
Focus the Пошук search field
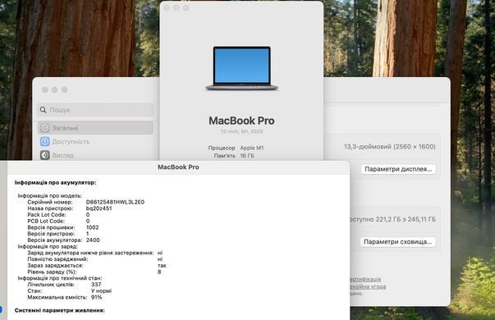click(95, 110)
